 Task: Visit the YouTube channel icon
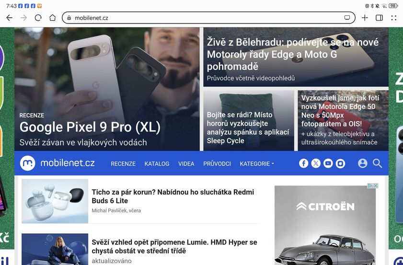point(328,163)
